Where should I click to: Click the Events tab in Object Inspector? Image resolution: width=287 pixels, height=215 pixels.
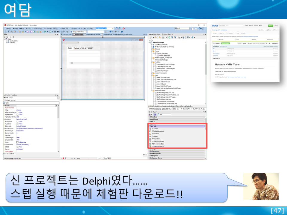(x=13, y=101)
